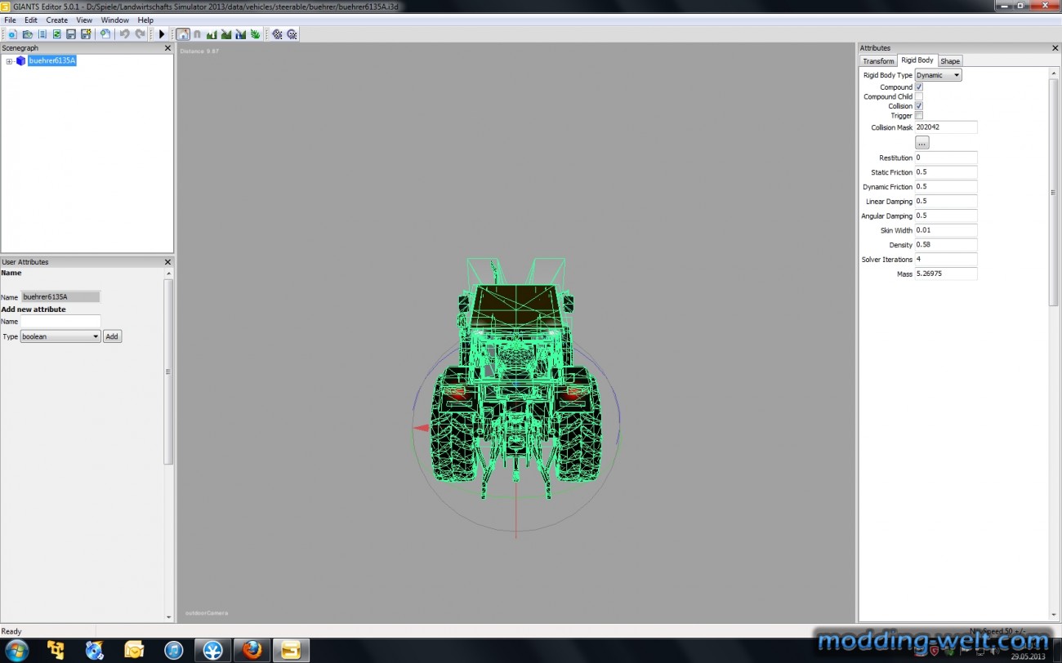Click the Dynamic Friction field
The image size is (1062, 663).
coord(946,187)
